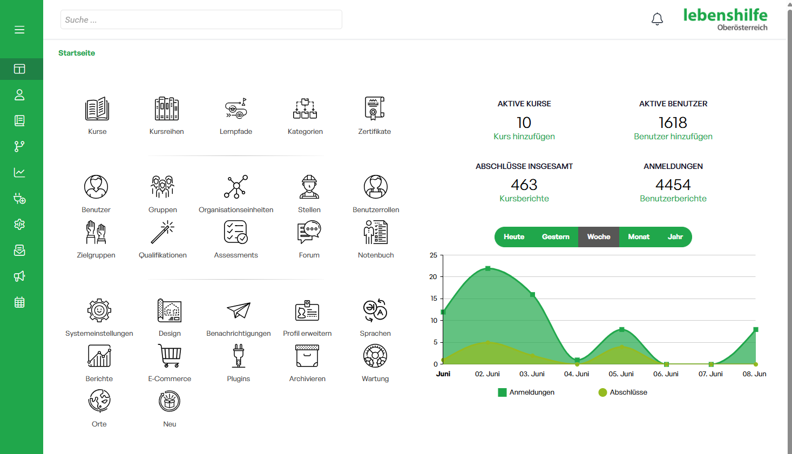Click the branch-shaped sidebar icon
This screenshot has width=792, height=454.
tap(19, 146)
